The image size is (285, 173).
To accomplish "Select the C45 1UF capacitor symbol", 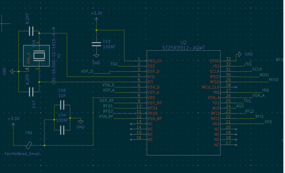I will pos(62,105).
